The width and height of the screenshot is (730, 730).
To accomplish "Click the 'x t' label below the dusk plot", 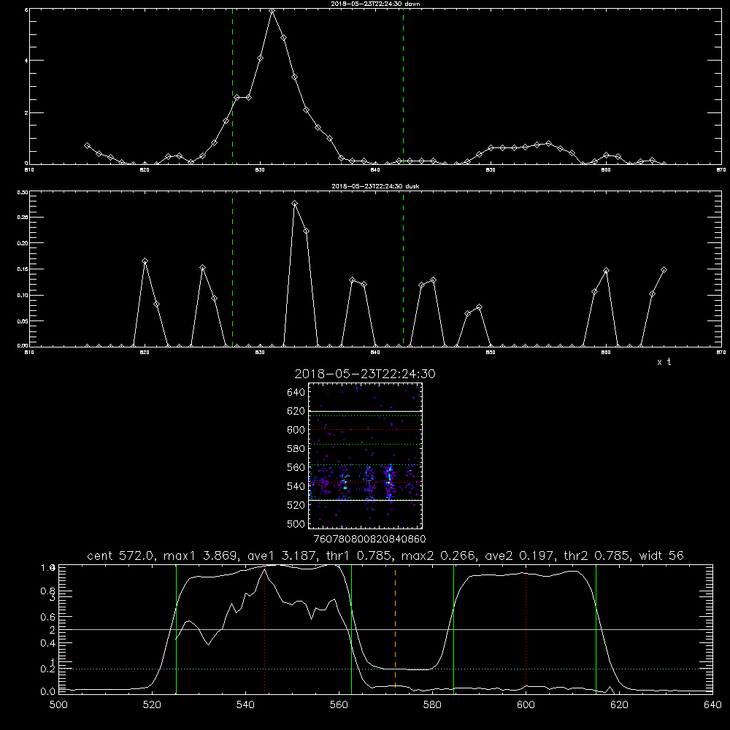I will 664,362.
